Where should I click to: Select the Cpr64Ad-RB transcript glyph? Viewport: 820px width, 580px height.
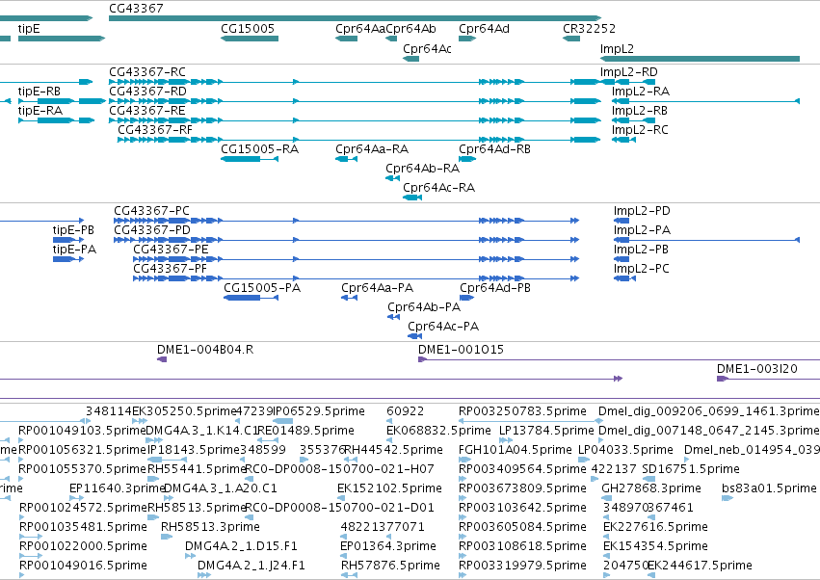[x=467, y=158]
